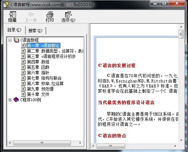The image size is (188, 152).
Task: Click the help file icon in title bar
Action: pyautogui.click(x=6, y=5)
